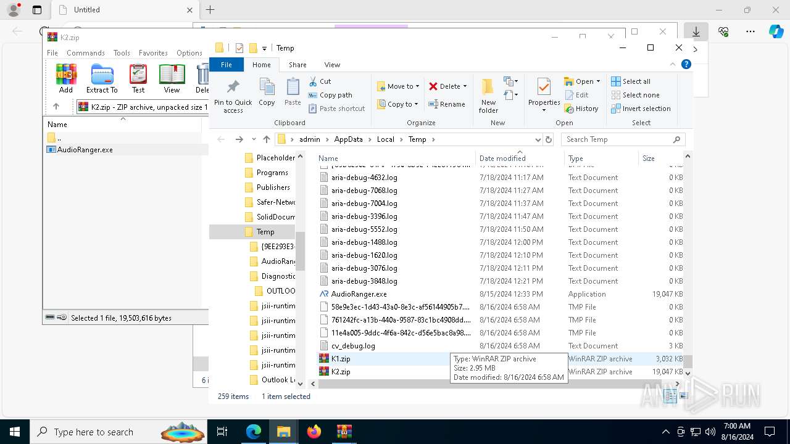Open WinRAR Tools menu
The height and width of the screenshot is (444, 790).
point(122,53)
